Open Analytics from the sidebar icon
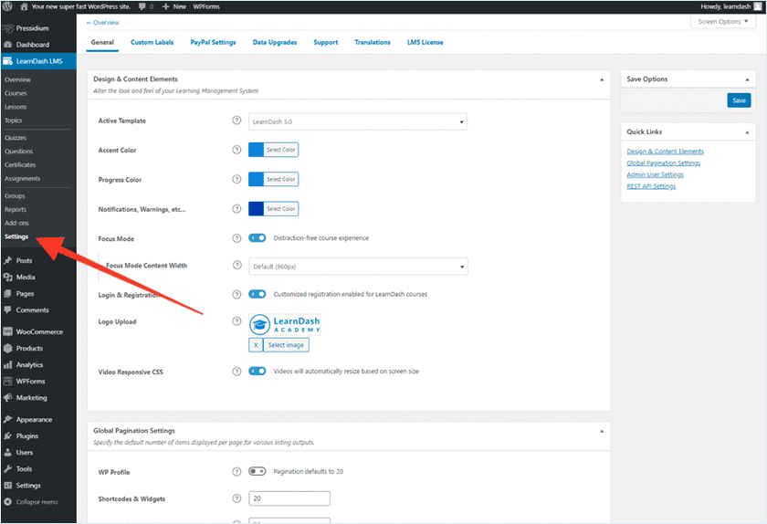The height and width of the screenshot is (524, 767). click(x=8, y=365)
